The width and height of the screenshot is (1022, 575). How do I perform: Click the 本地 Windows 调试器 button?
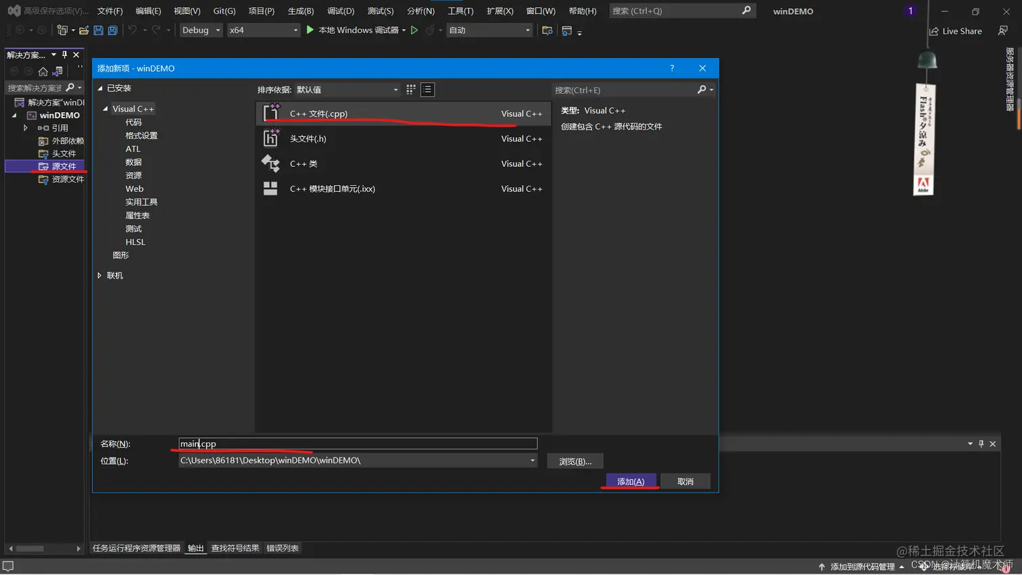(x=356, y=30)
